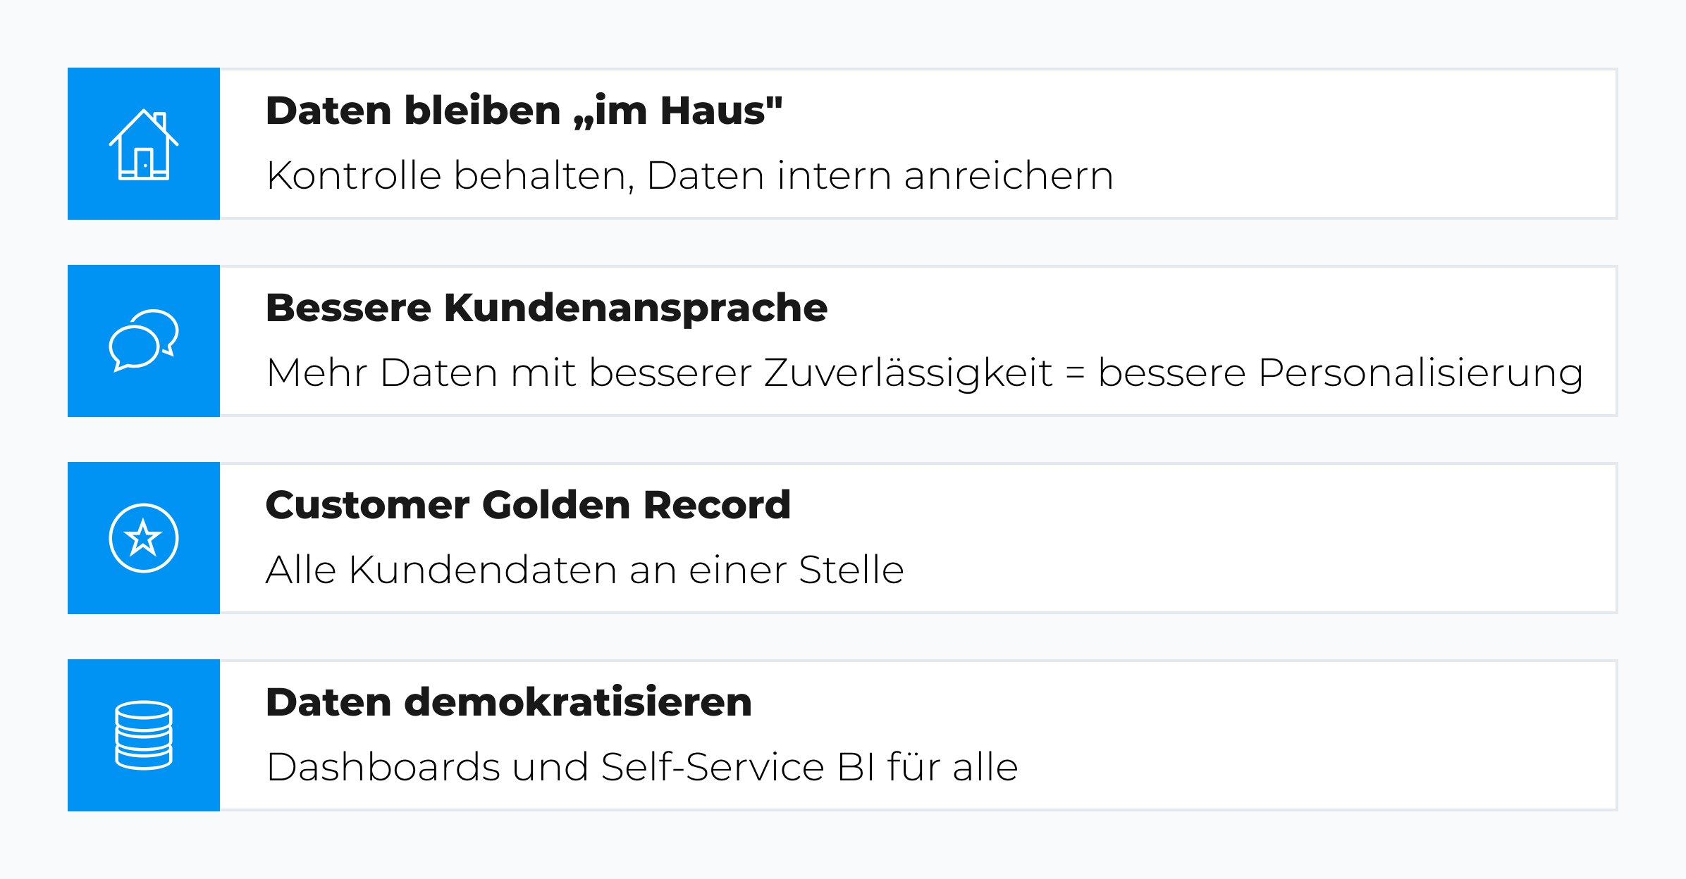This screenshot has height=879, width=1686.
Task: Click the word Zuverlässigkeit in the description
Action: pos(908,373)
